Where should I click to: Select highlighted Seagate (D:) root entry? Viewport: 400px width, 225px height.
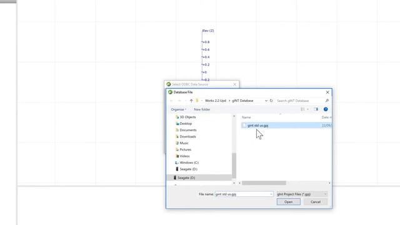[x=199, y=177]
